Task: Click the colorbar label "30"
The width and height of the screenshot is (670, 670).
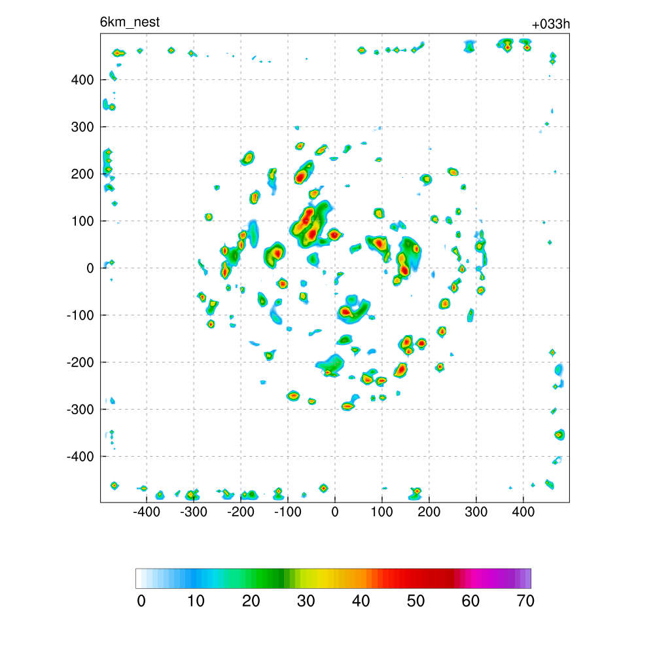Action: (x=306, y=601)
